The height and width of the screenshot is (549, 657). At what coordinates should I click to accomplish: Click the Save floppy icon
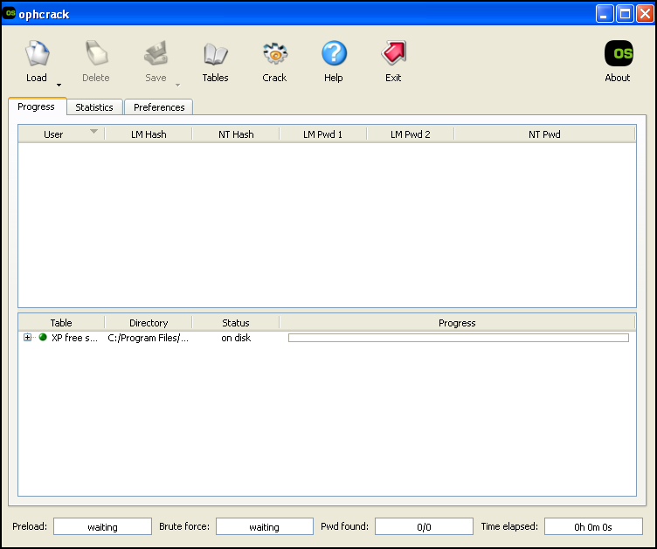click(156, 53)
